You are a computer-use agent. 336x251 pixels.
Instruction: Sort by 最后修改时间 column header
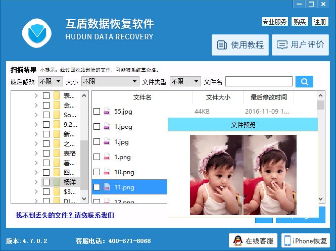pos(269,97)
